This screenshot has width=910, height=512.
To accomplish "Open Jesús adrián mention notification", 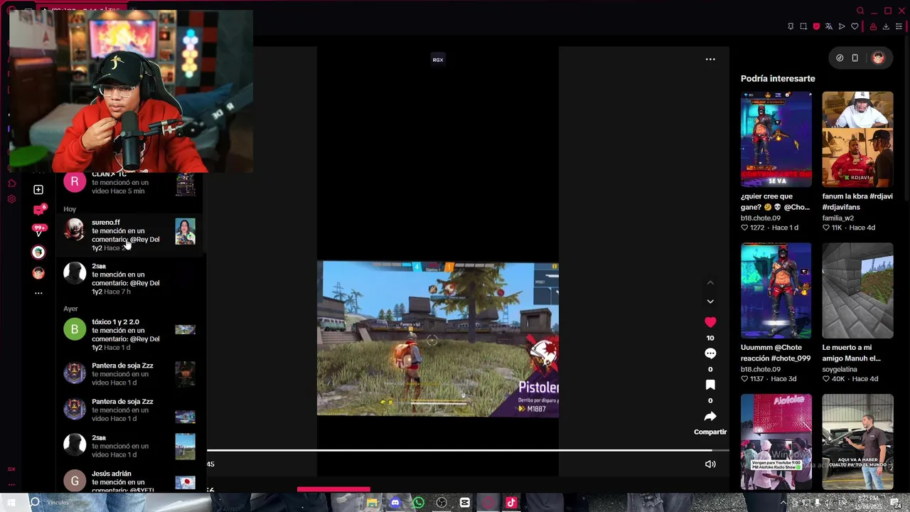I will [x=129, y=481].
